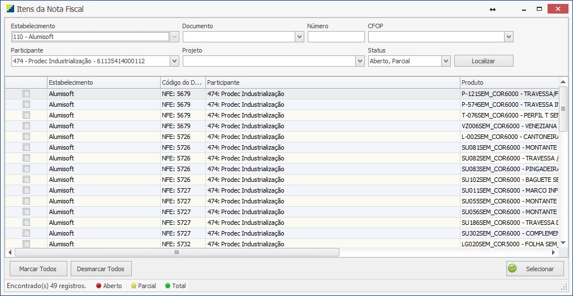Open the CFOP dropdown list
Screen dimensions: 573x296
pyautogui.click(x=509, y=37)
